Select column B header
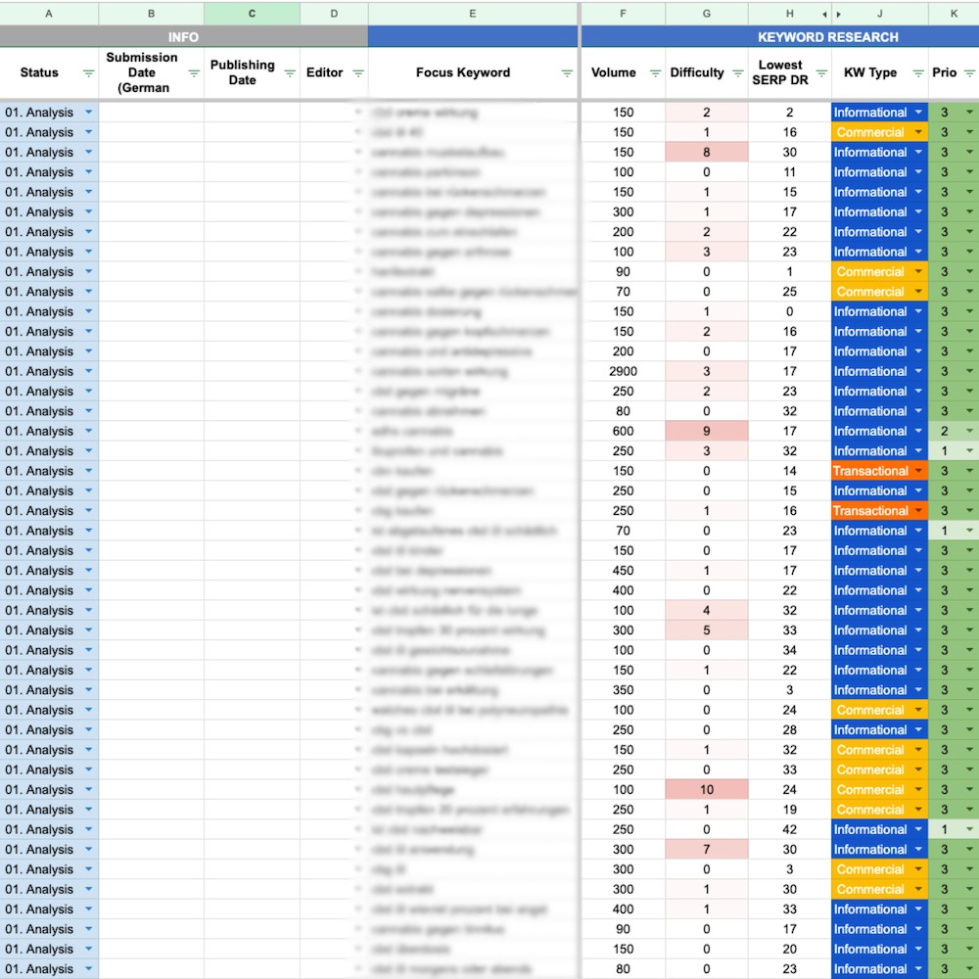979x979 pixels. click(x=151, y=13)
